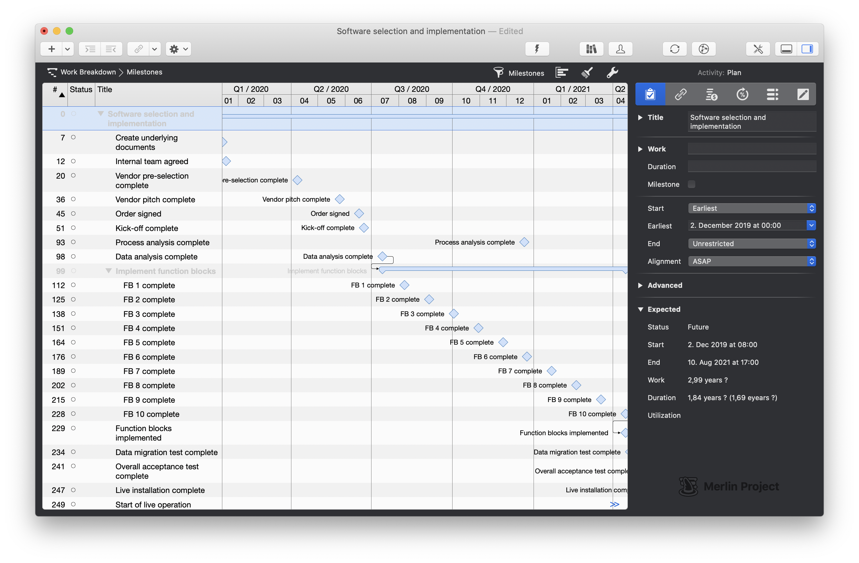Open the Start Earliest dropdown
Image resolution: width=859 pixels, height=563 pixels.
(x=752, y=208)
